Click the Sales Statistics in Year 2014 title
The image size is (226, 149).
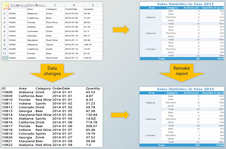(x=185, y=89)
